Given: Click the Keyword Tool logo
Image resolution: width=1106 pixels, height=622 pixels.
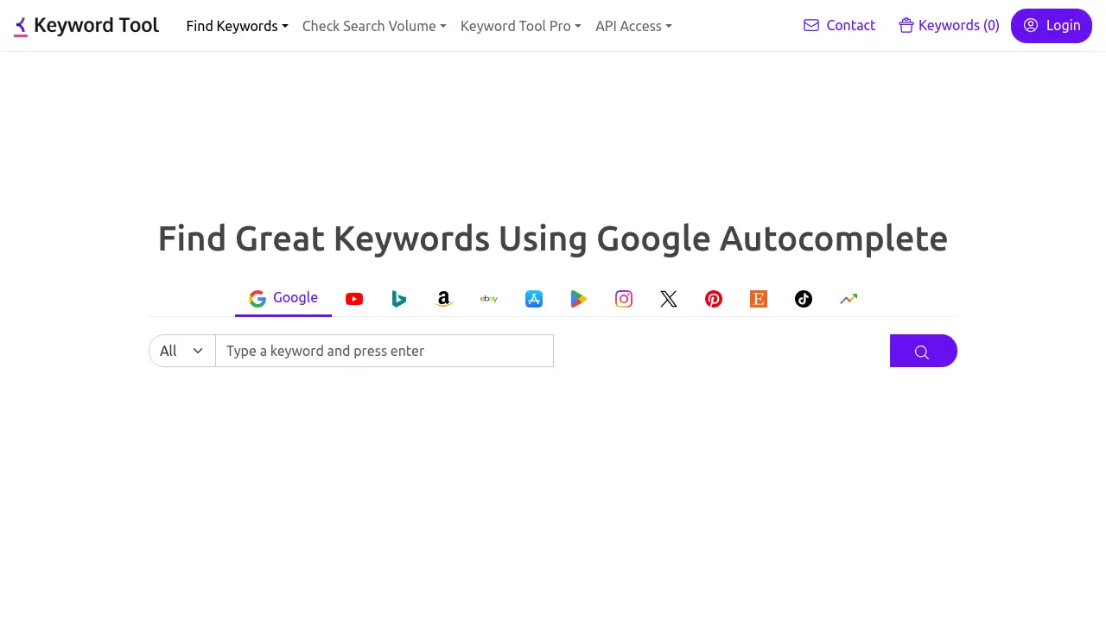Looking at the screenshot, I should click(x=86, y=26).
